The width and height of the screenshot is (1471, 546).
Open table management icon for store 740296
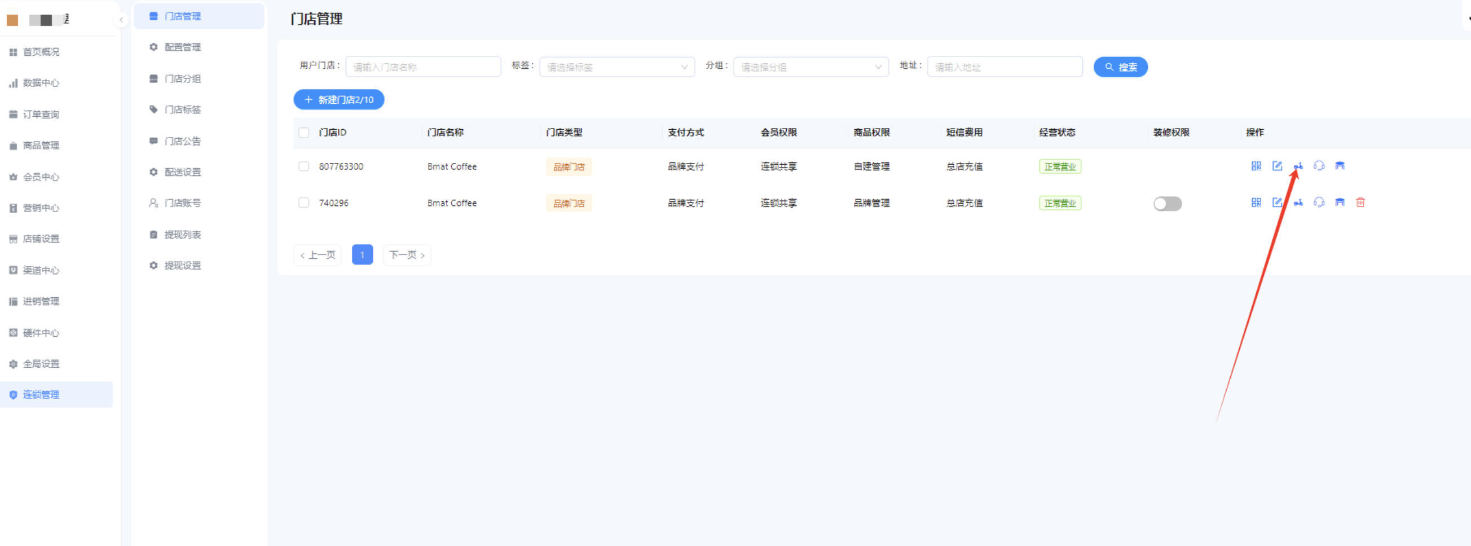1340,202
